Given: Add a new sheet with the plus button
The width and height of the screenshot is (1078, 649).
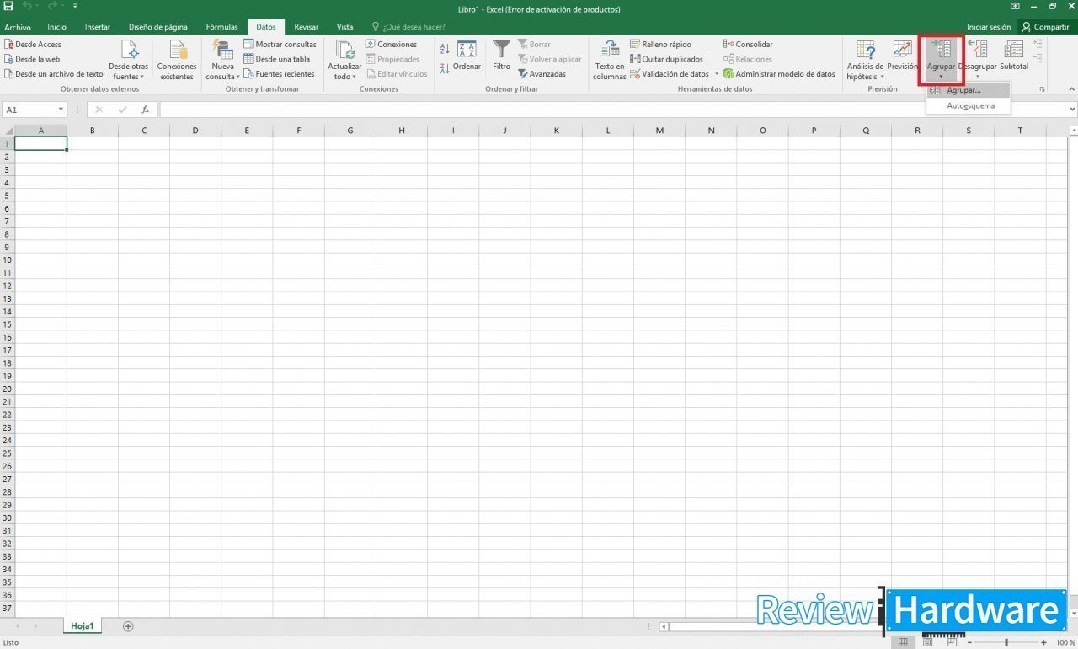Looking at the screenshot, I should [128, 626].
